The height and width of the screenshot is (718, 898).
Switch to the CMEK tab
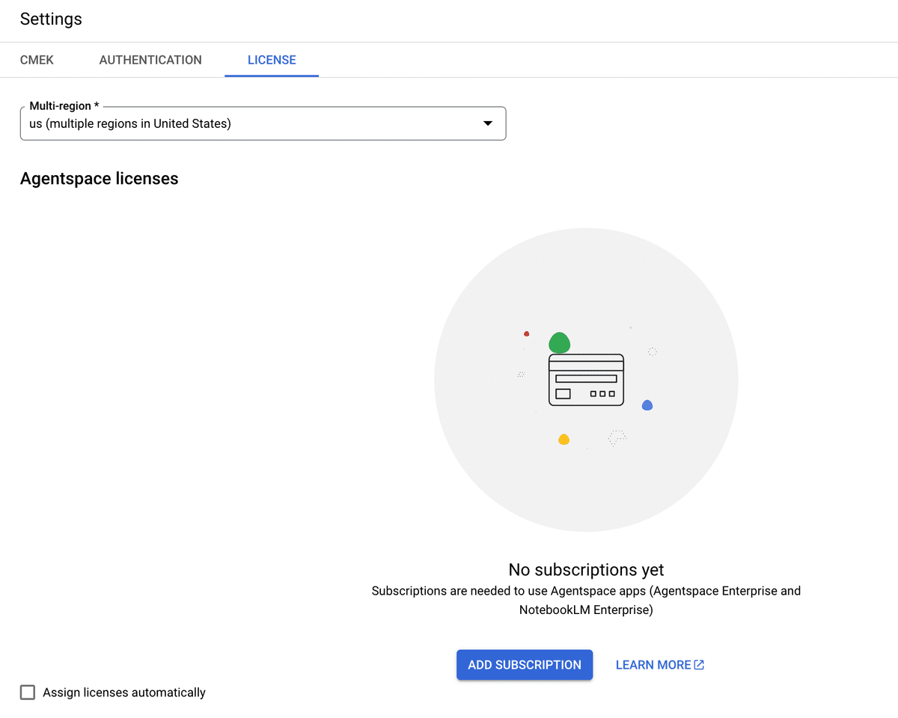[37, 60]
